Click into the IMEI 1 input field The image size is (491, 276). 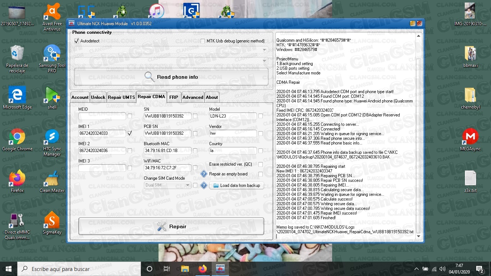[102, 133]
